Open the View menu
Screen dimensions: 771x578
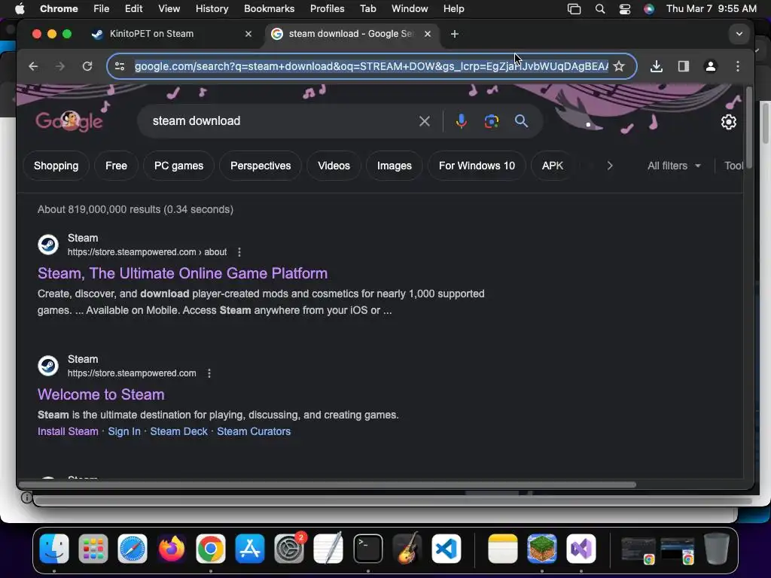click(169, 9)
